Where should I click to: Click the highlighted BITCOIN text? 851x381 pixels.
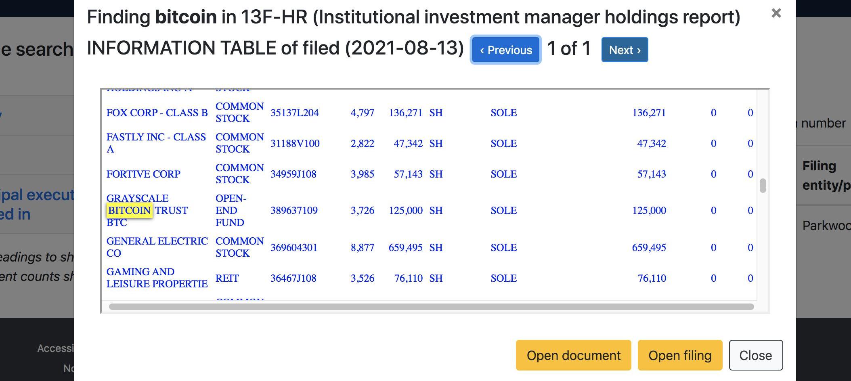click(129, 210)
